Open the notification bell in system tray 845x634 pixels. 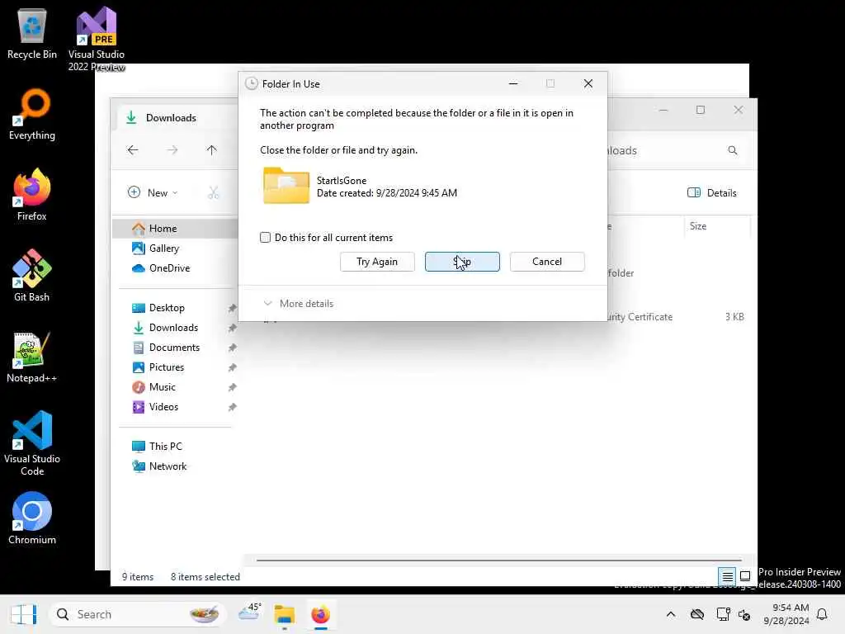(822, 614)
